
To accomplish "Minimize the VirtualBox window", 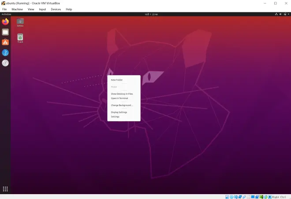I will coord(265,3).
